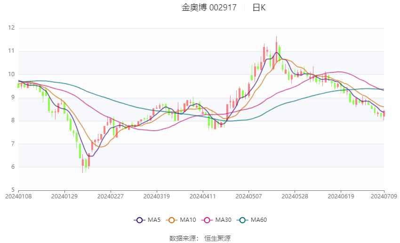Click the data source 恒生聚源 text
Viewport: 400px width, 243px height.
217,238
